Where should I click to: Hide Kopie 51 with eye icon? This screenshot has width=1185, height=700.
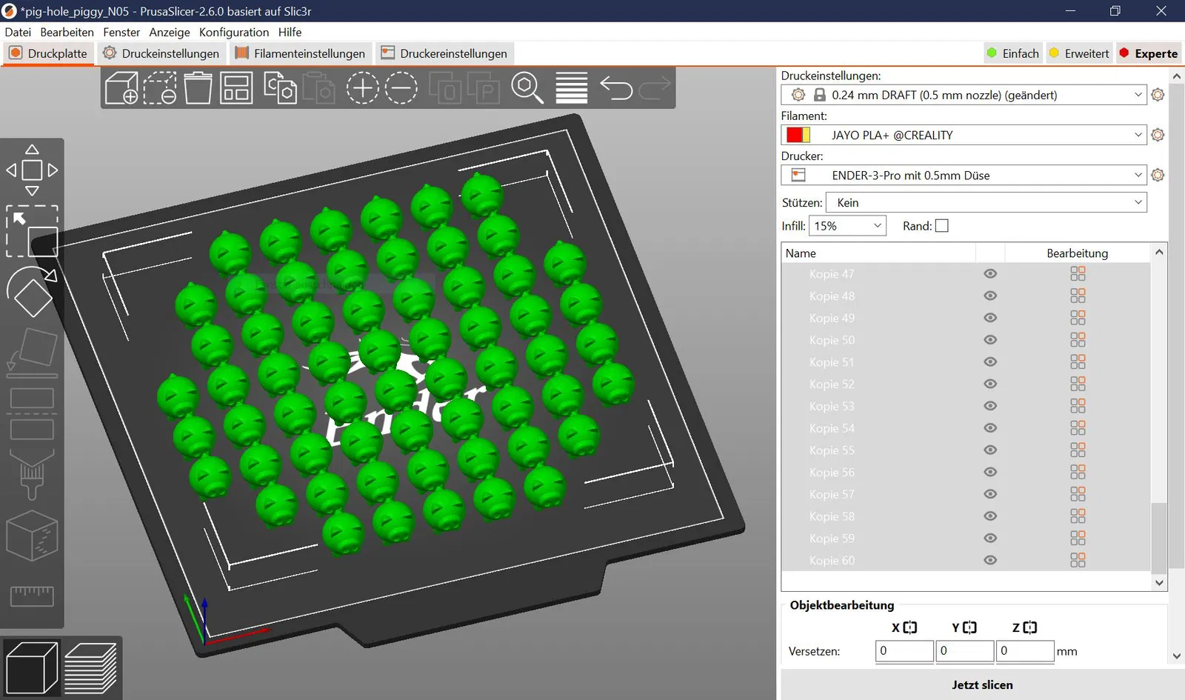point(990,362)
